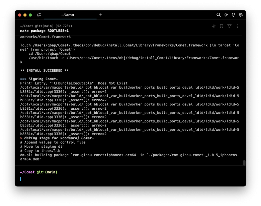This screenshot has height=206, width=261.
Task: Click the 'cd /Users/qbap/Comet' line
Action: coord(50,54)
